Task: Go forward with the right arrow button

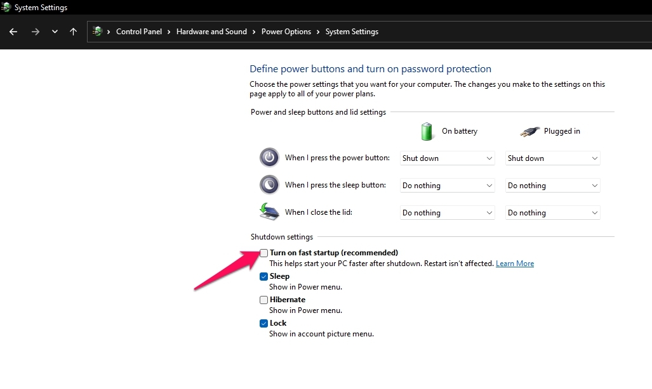Action: tap(36, 32)
